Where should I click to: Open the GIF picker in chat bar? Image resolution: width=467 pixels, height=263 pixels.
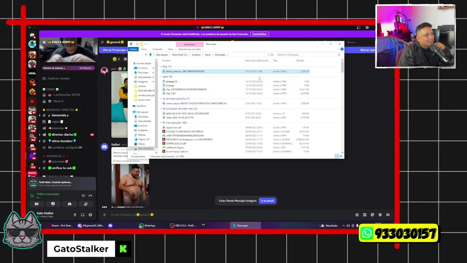(364, 215)
